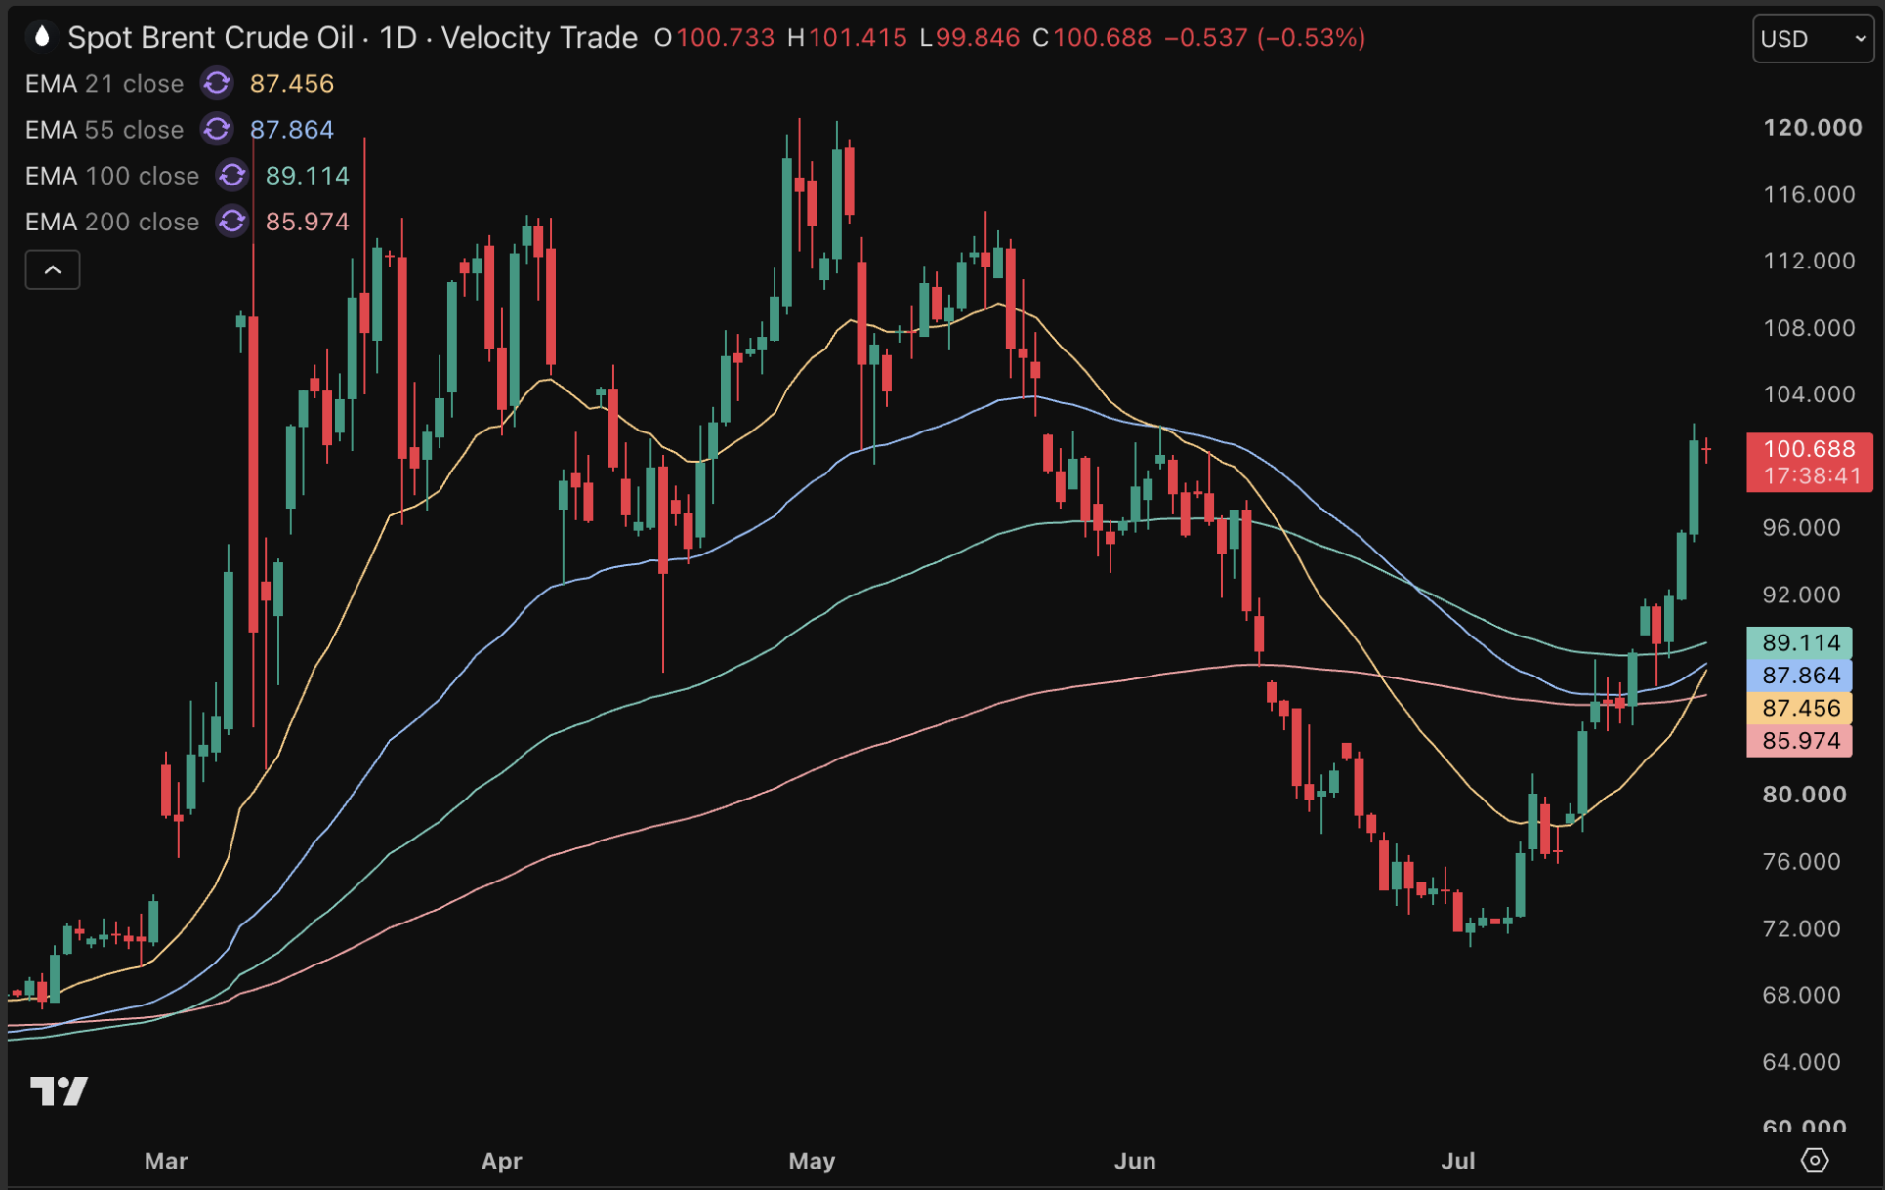Image resolution: width=1885 pixels, height=1190 pixels.
Task: Select the EMA 200 close legend label
Action: click(112, 222)
